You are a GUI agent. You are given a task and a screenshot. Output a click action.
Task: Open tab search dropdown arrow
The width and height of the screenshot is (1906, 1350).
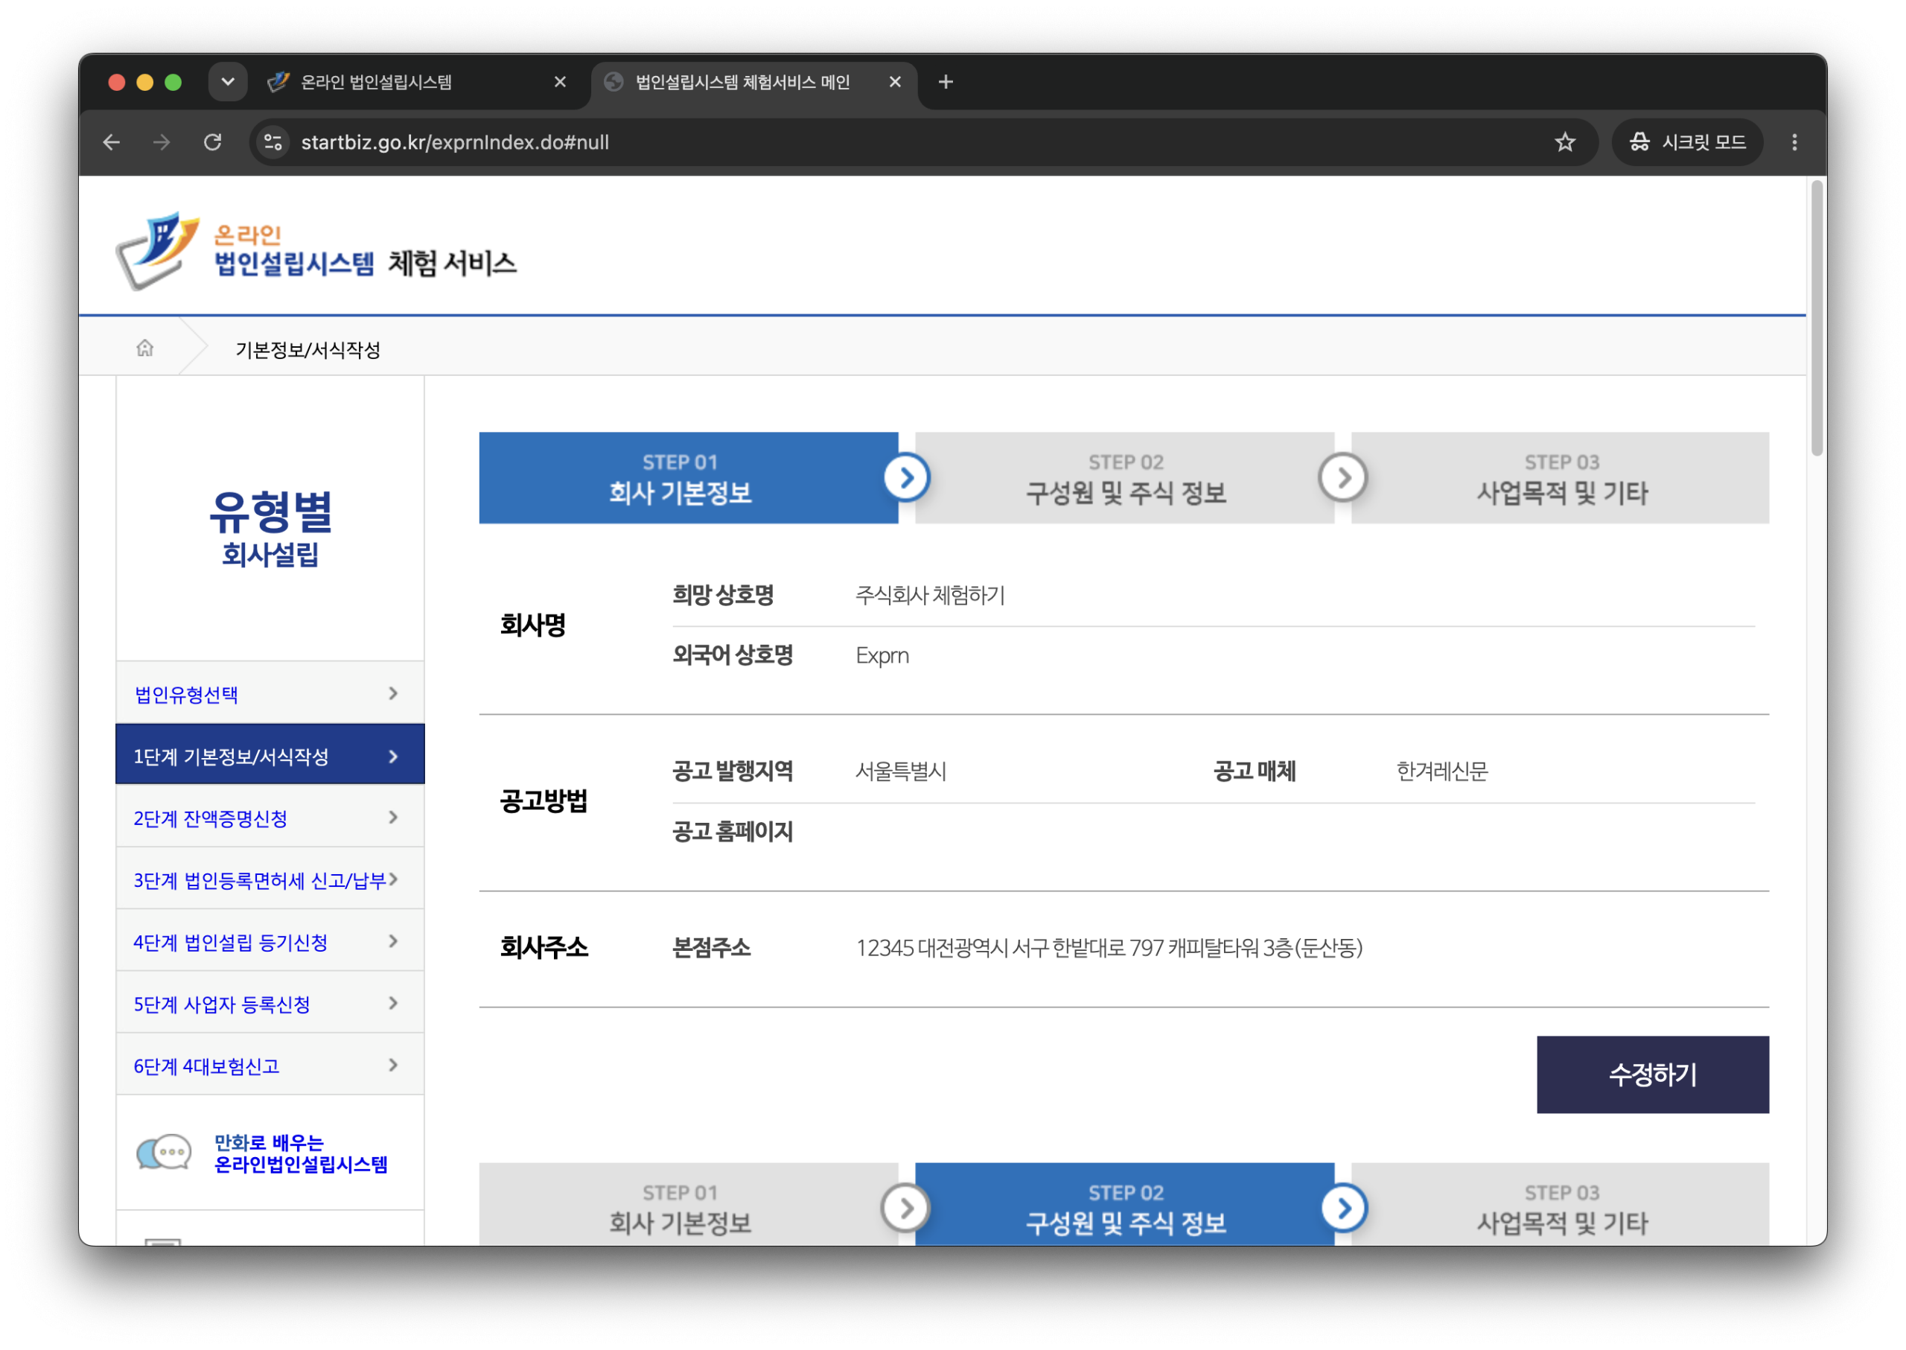click(x=228, y=81)
